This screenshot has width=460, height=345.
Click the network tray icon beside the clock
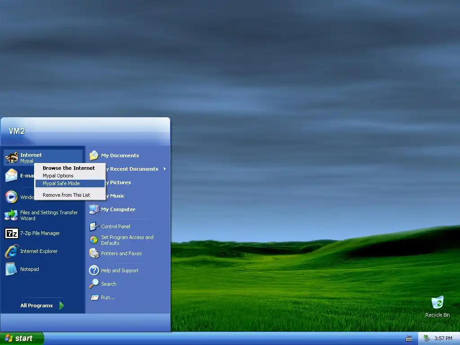[426, 338]
